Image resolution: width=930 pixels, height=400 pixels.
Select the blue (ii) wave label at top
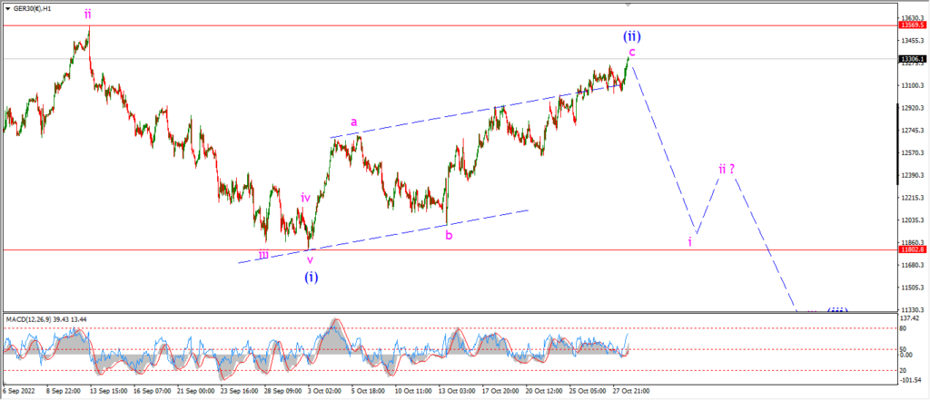tap(631, 36)
